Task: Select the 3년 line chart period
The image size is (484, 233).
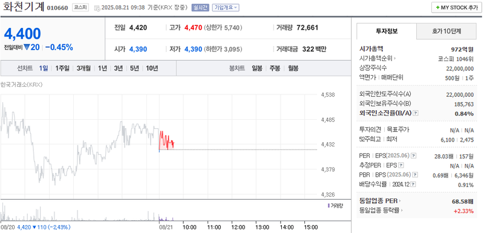Action: coord(118,68)
